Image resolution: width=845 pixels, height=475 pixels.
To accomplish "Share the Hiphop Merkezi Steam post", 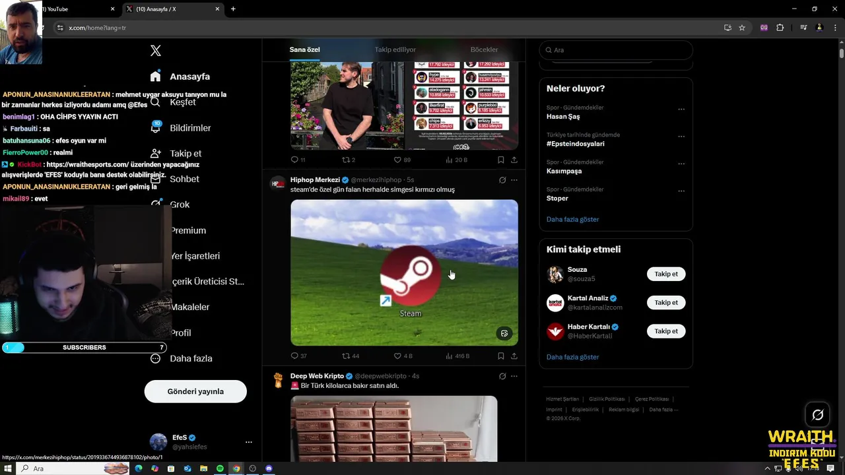I will (x=514, y=356).
